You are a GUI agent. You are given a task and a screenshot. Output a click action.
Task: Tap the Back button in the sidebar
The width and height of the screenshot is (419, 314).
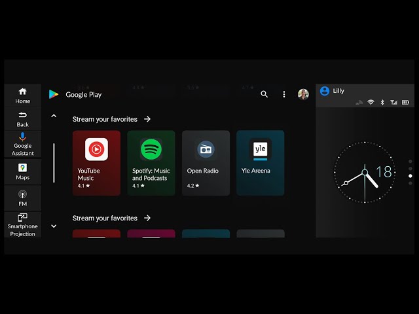tap(23, 119)
